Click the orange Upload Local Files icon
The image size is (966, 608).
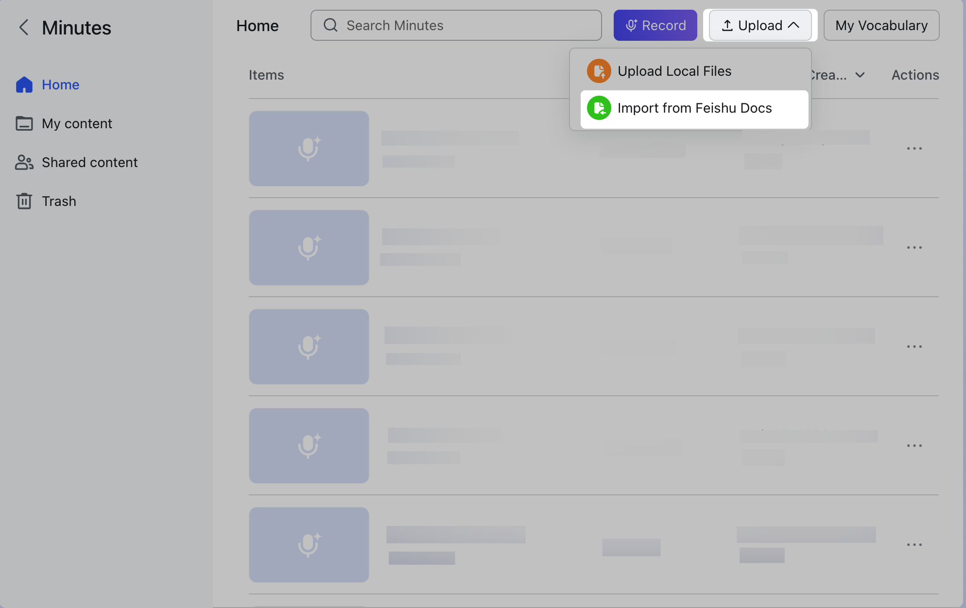pyautogui.click(x=599, y=71)
